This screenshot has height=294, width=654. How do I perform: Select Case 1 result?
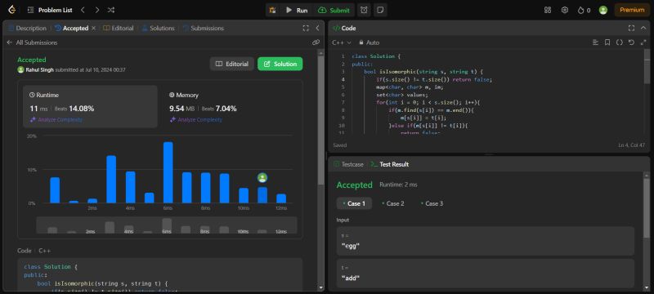coord(354,203)
